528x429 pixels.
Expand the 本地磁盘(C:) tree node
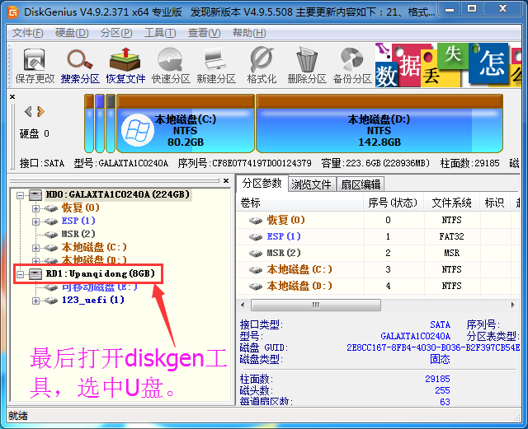(35, 248)
